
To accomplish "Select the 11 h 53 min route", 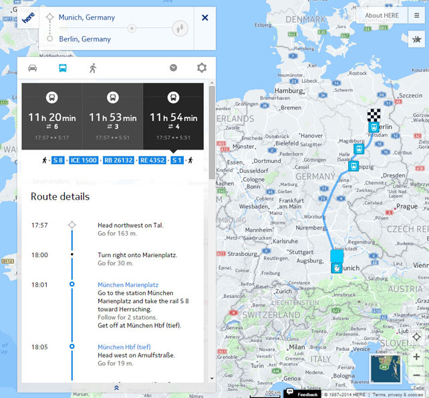I will point(112,117).
